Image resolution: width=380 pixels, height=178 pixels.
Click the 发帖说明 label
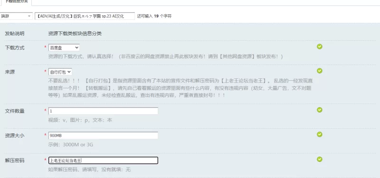coord(15,34)
